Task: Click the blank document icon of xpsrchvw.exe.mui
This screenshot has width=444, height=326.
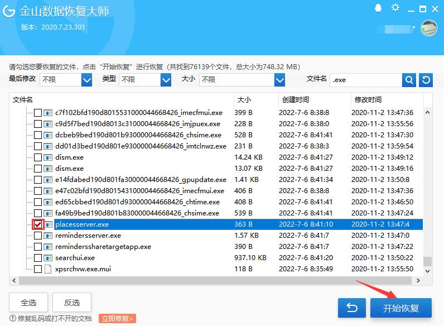Action: (48, 269)
